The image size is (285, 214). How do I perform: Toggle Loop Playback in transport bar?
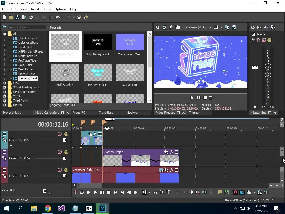(82, 192)
